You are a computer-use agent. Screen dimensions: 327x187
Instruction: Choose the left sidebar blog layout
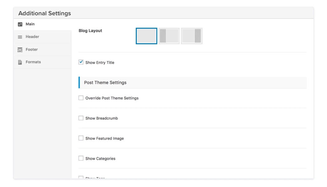(169, 36)
